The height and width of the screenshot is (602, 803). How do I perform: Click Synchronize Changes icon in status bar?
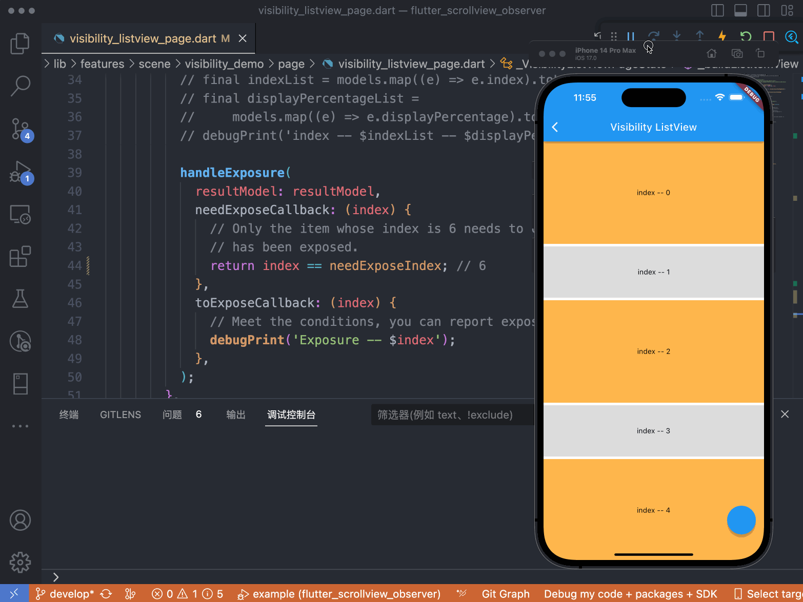pyautogui.click(x=106, y=594)
